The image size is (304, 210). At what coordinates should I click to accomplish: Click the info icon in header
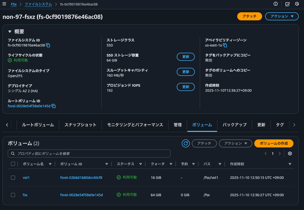[276, 4]
